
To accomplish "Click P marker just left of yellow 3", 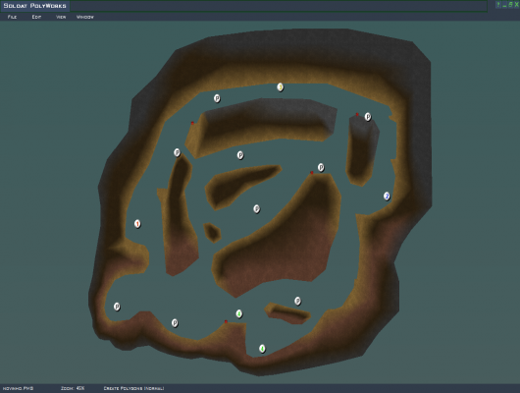I will 217,98.
